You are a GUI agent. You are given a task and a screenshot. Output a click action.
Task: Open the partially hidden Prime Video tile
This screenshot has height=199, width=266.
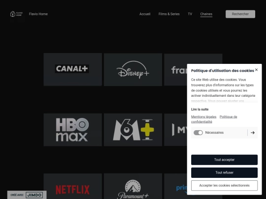[x=175, y=186]
